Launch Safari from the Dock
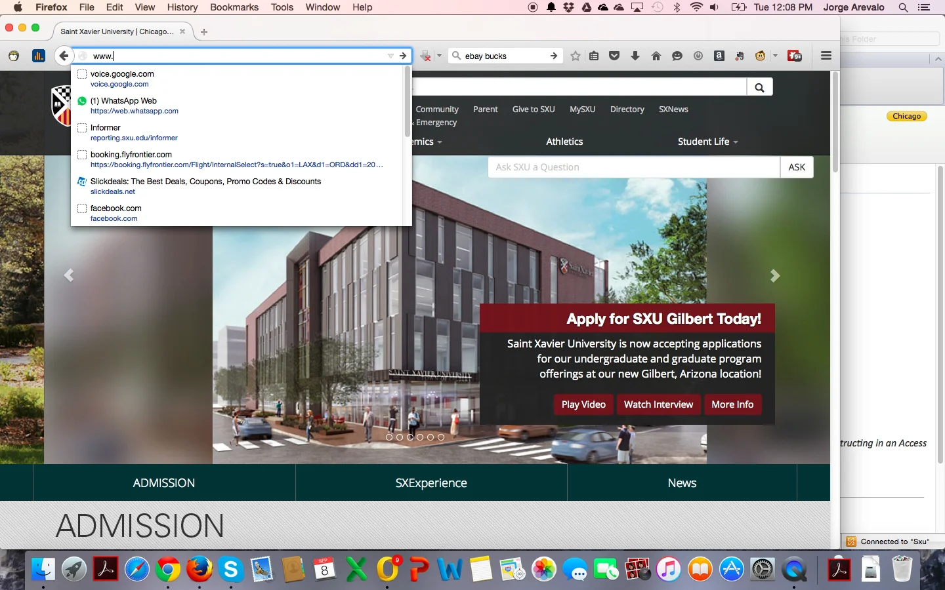 tap(136, 569)
